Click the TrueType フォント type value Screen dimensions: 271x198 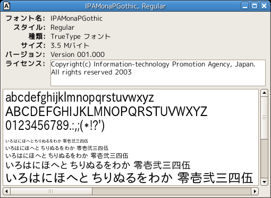pyautogui.click(x=81, y=37)
